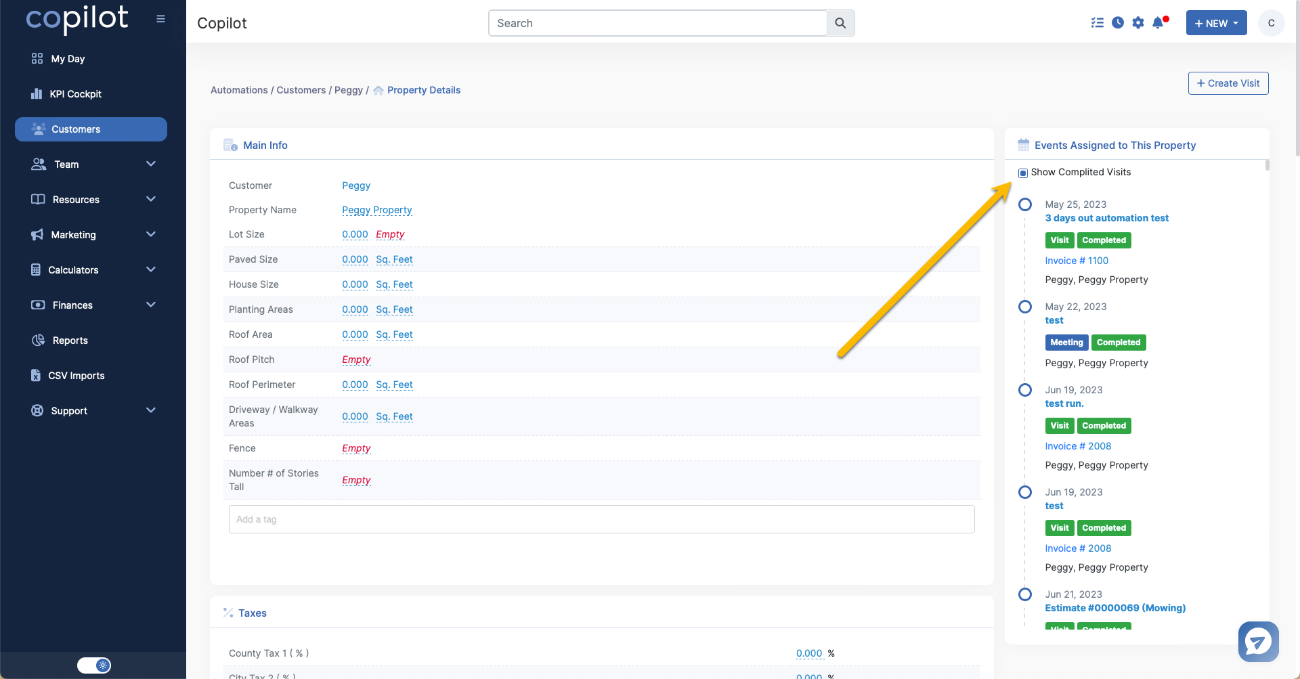Screen dimensions: 1300x679
Task: Open Estimate #0000069 (Mowing) link
Action: click(x=1115, y=608)
